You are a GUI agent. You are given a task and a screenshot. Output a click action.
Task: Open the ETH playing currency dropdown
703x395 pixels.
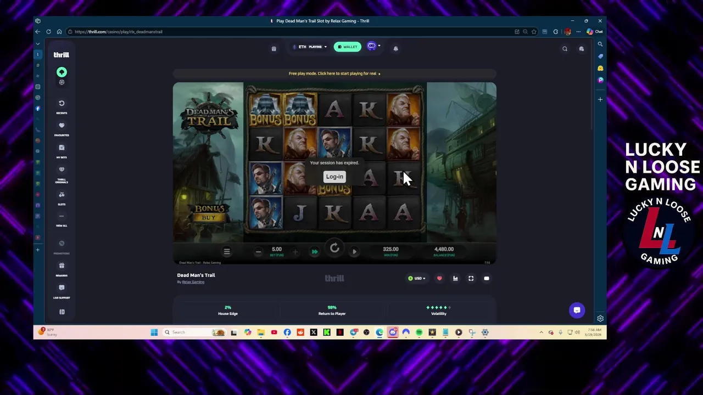pyautogui.click(x=310, y=47)
